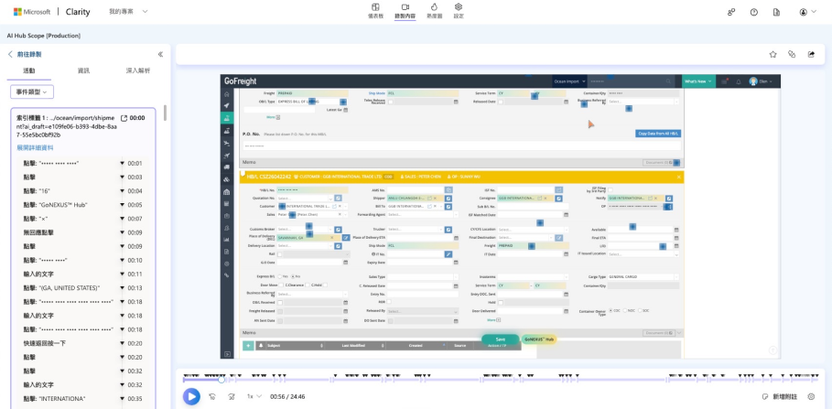Expand the 無回應點擊 event
The height and width of the screenshot is (409, 832).
click(x=123, y=232)
